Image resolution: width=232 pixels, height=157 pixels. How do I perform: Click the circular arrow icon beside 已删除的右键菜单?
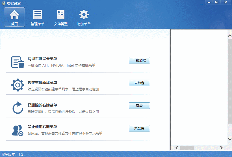coord(18,108)
